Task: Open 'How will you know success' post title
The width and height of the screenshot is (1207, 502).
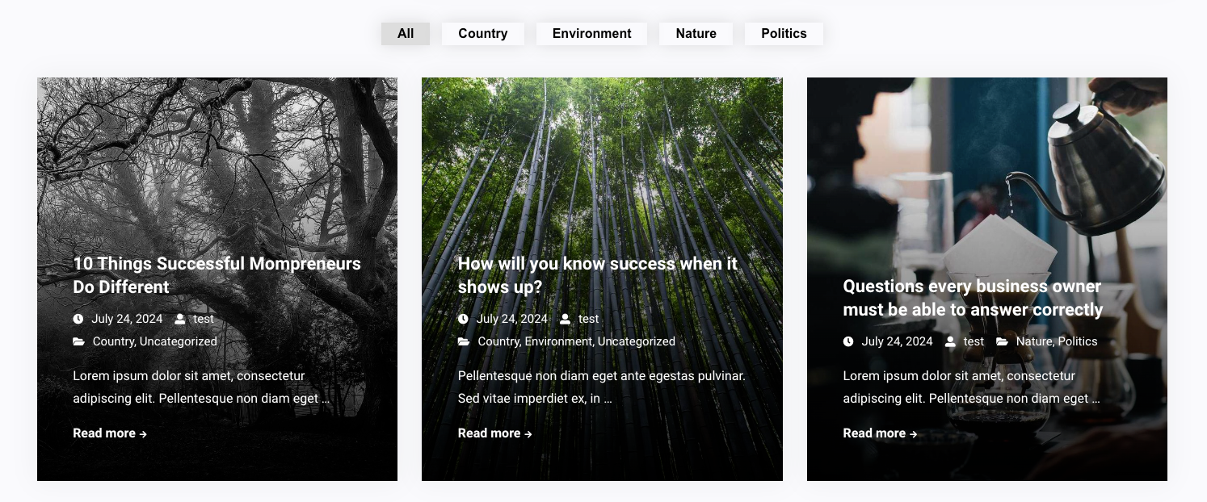Action: [x=598, y=275]
